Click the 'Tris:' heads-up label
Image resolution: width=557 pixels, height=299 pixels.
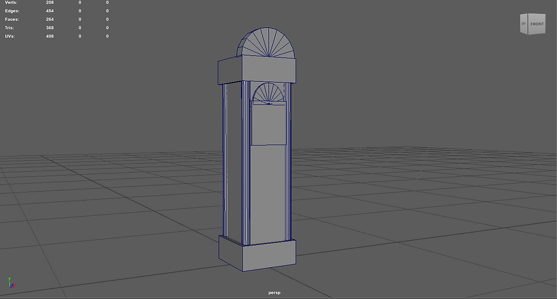(x=9, y=28)
